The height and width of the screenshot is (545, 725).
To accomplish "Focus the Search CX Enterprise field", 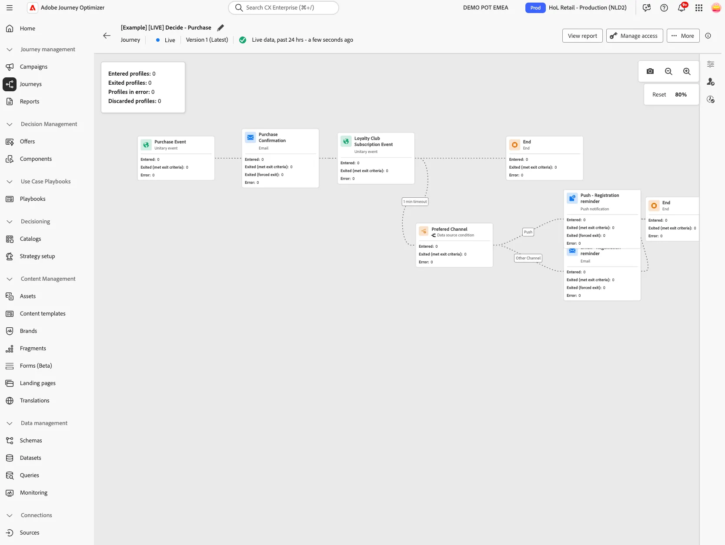I will coord(284,8).
